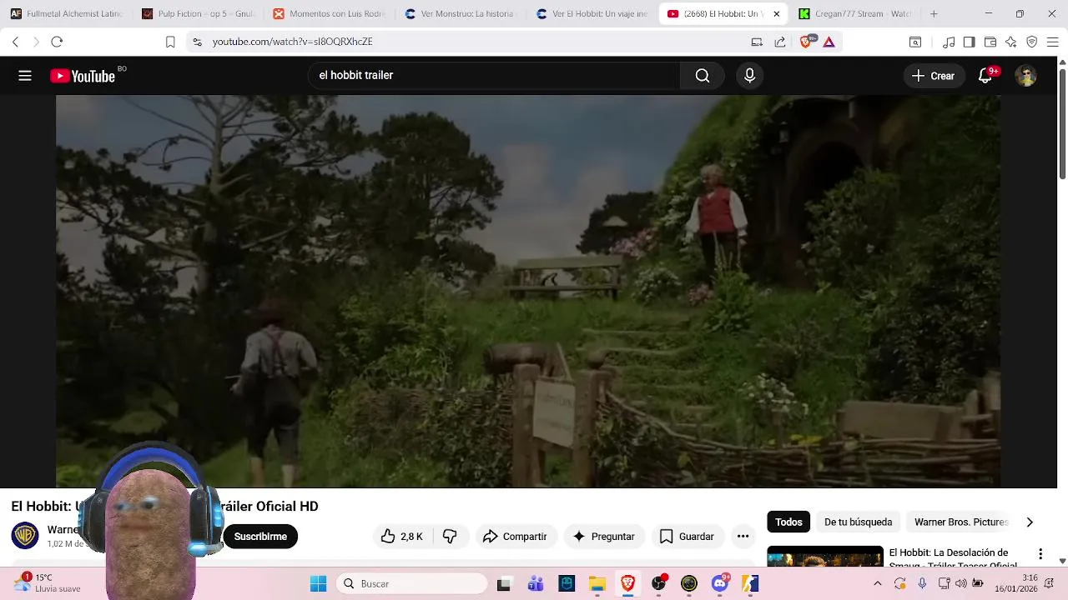Screen dimensions: 1068x600
Task: Click the Hobbit trailer video player
Action: tap(528, 291)
